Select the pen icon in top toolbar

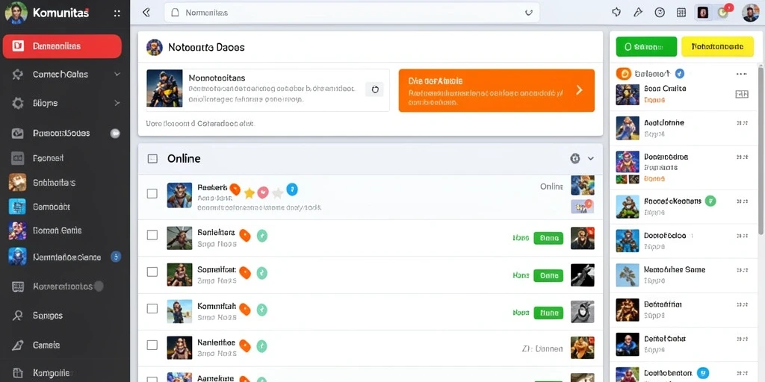(x=638, y=13)
